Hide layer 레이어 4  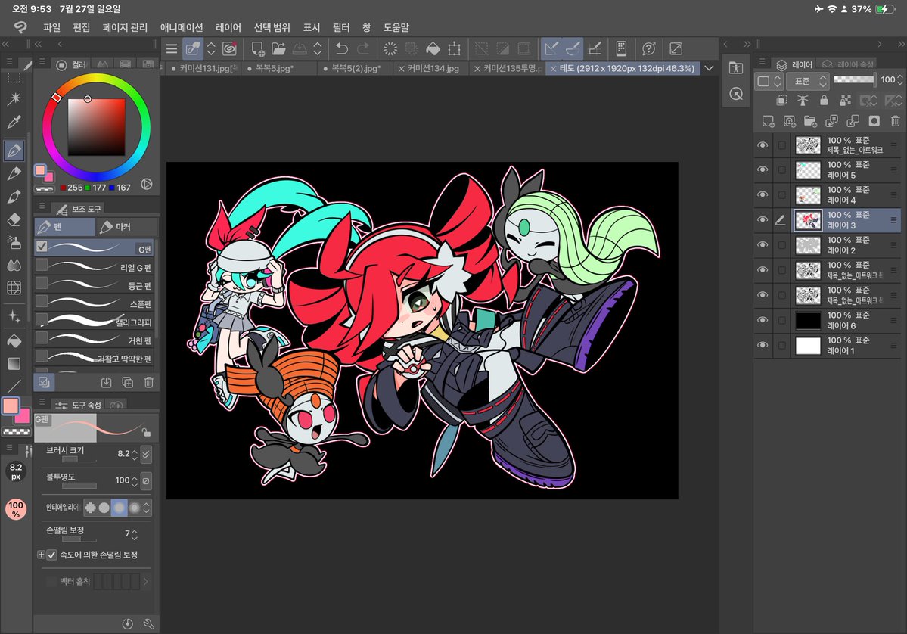point(763,194)
